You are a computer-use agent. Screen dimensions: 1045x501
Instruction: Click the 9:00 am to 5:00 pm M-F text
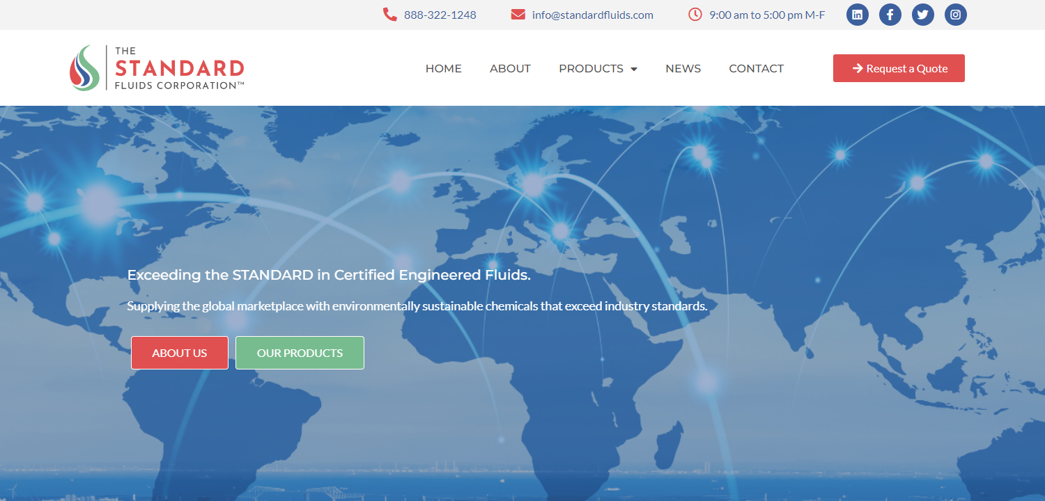coord(767,15)
